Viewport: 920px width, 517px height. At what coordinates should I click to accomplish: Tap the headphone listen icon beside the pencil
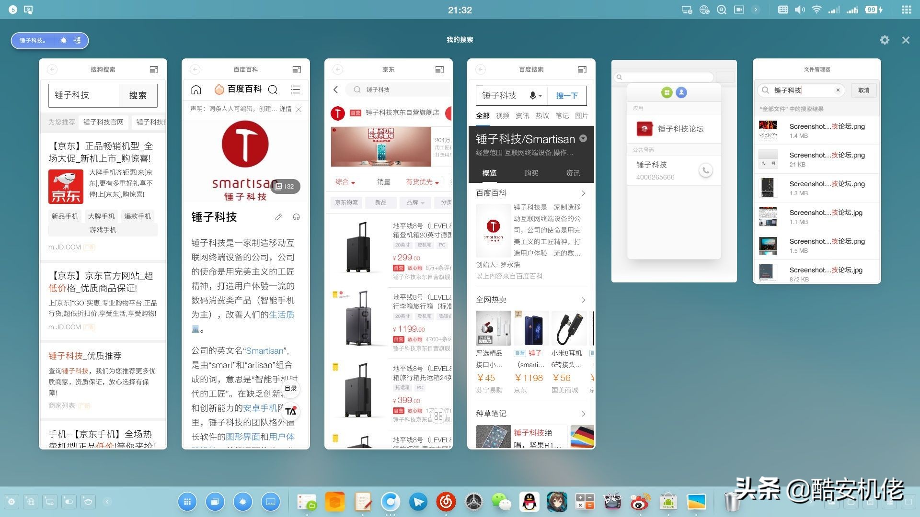tap(296, 217)
